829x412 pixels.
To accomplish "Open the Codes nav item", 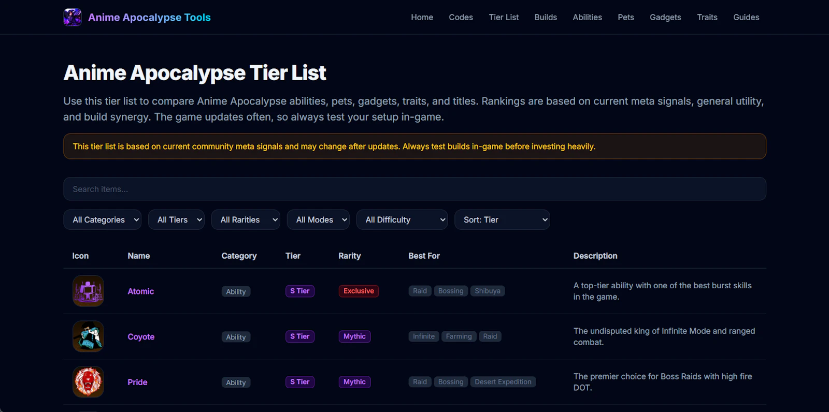I will [461, 17].
